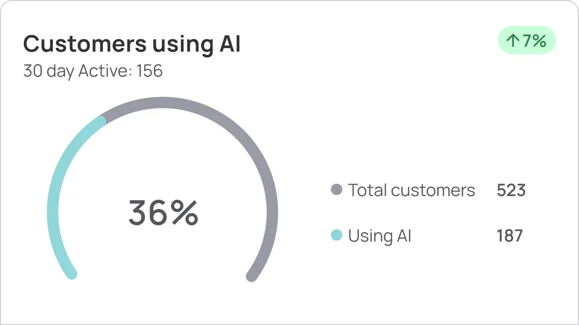Click where the teal arc meets the gray arc
The height and width of the screenshot is (325, 579).
pos(102,121)
